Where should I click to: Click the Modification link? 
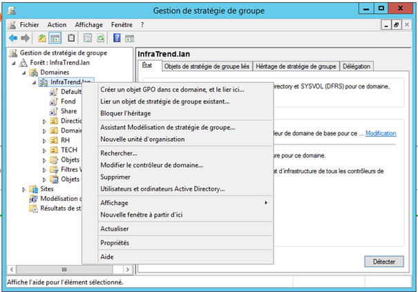(x=381, y=133)
